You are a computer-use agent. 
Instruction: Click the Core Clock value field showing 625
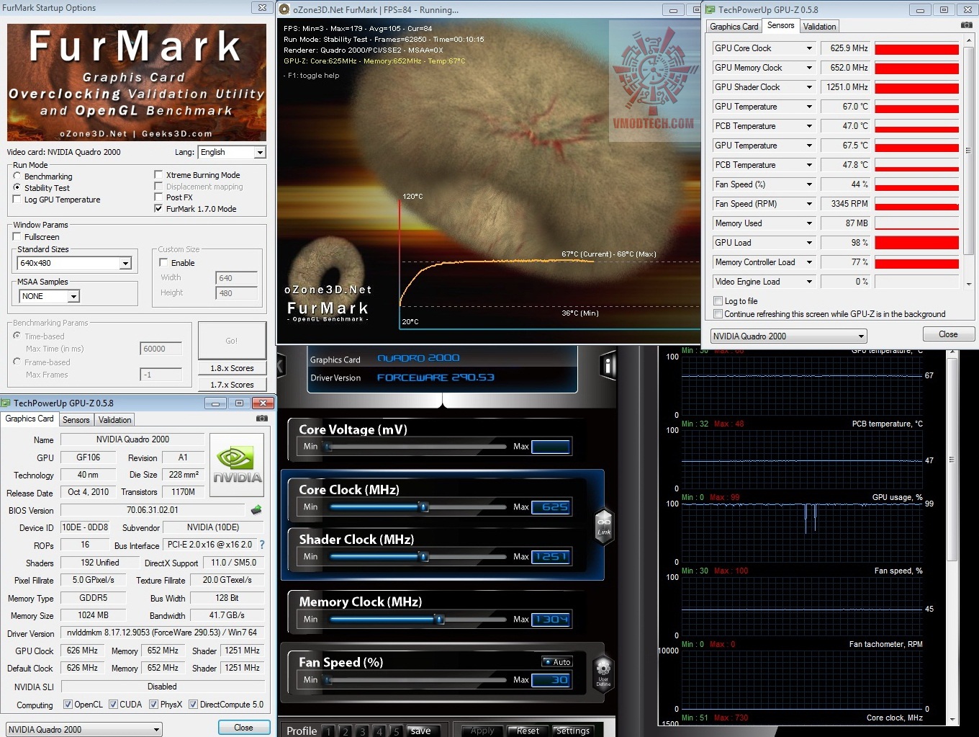(x=551, y=507)
